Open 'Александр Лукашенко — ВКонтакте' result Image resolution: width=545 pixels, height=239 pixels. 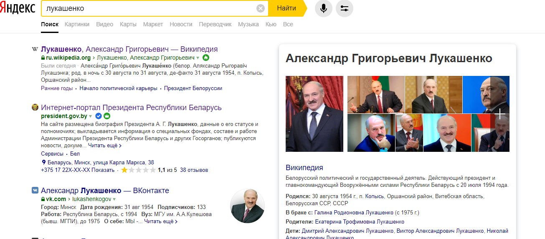point(105,191)
